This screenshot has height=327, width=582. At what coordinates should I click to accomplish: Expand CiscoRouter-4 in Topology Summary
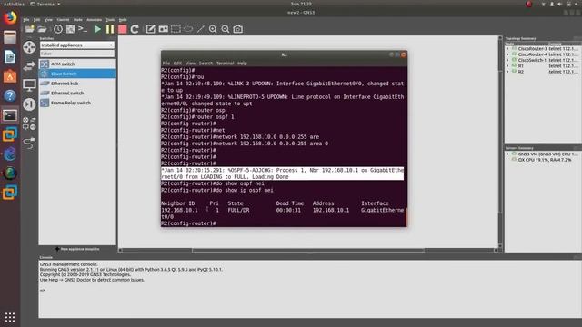pos(507,54)
